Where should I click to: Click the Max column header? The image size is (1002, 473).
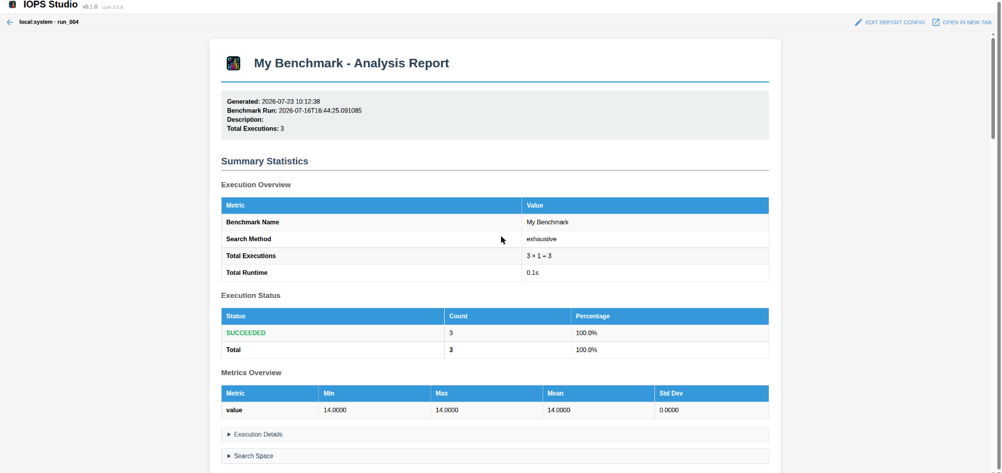click(x=486, y=394)
